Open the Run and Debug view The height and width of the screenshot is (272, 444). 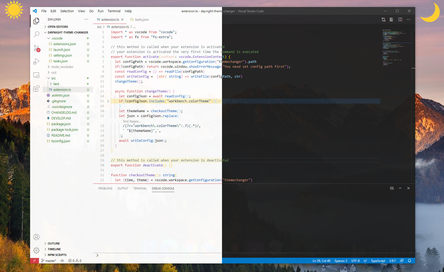[36, 62]
